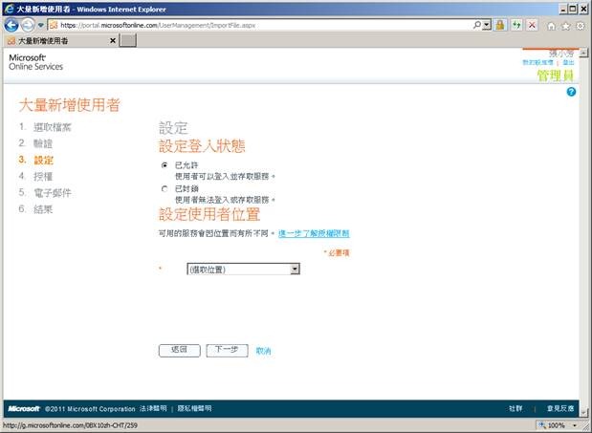Click the Microsoft Online Services logo

(36, 62)
